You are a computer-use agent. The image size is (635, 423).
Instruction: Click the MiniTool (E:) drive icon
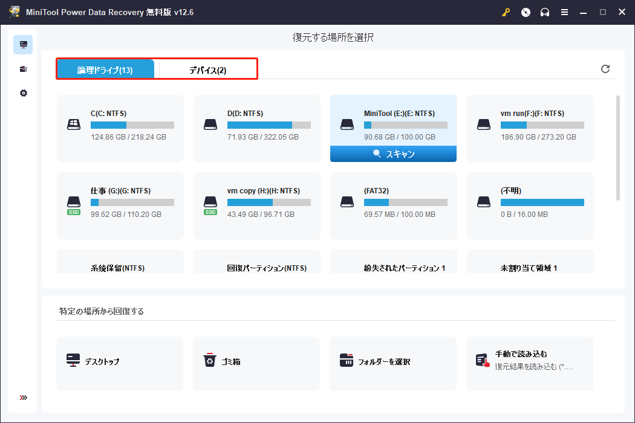(x=347, y=124)
